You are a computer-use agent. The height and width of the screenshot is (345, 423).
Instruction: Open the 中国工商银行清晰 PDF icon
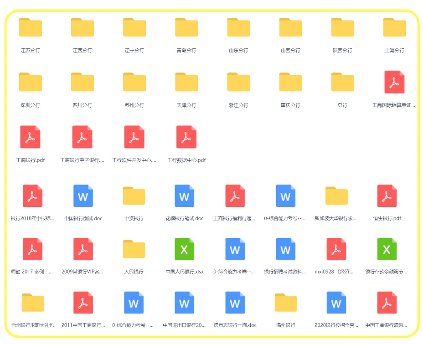387,302
